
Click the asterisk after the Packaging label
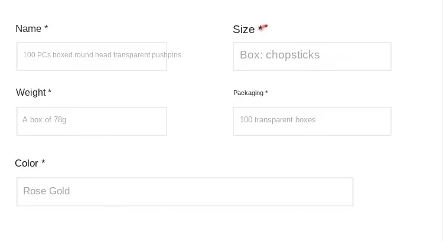point(266,93)
